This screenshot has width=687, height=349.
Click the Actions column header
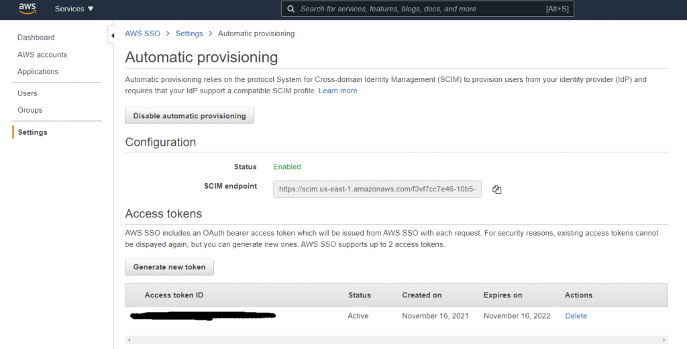(578, 295)
